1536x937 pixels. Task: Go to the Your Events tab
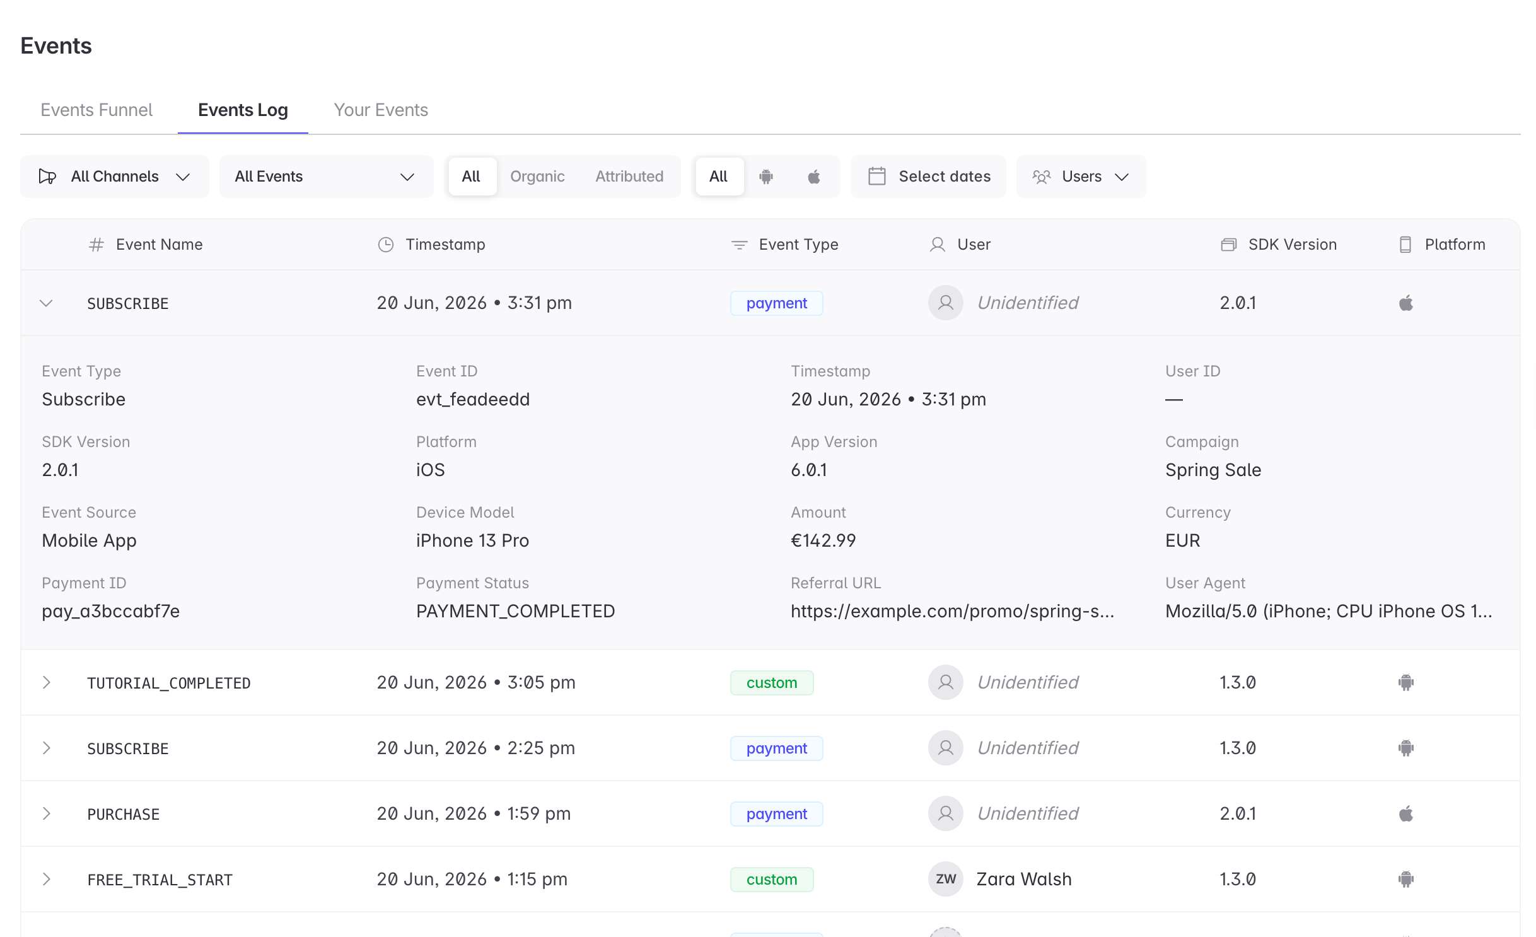381,110
